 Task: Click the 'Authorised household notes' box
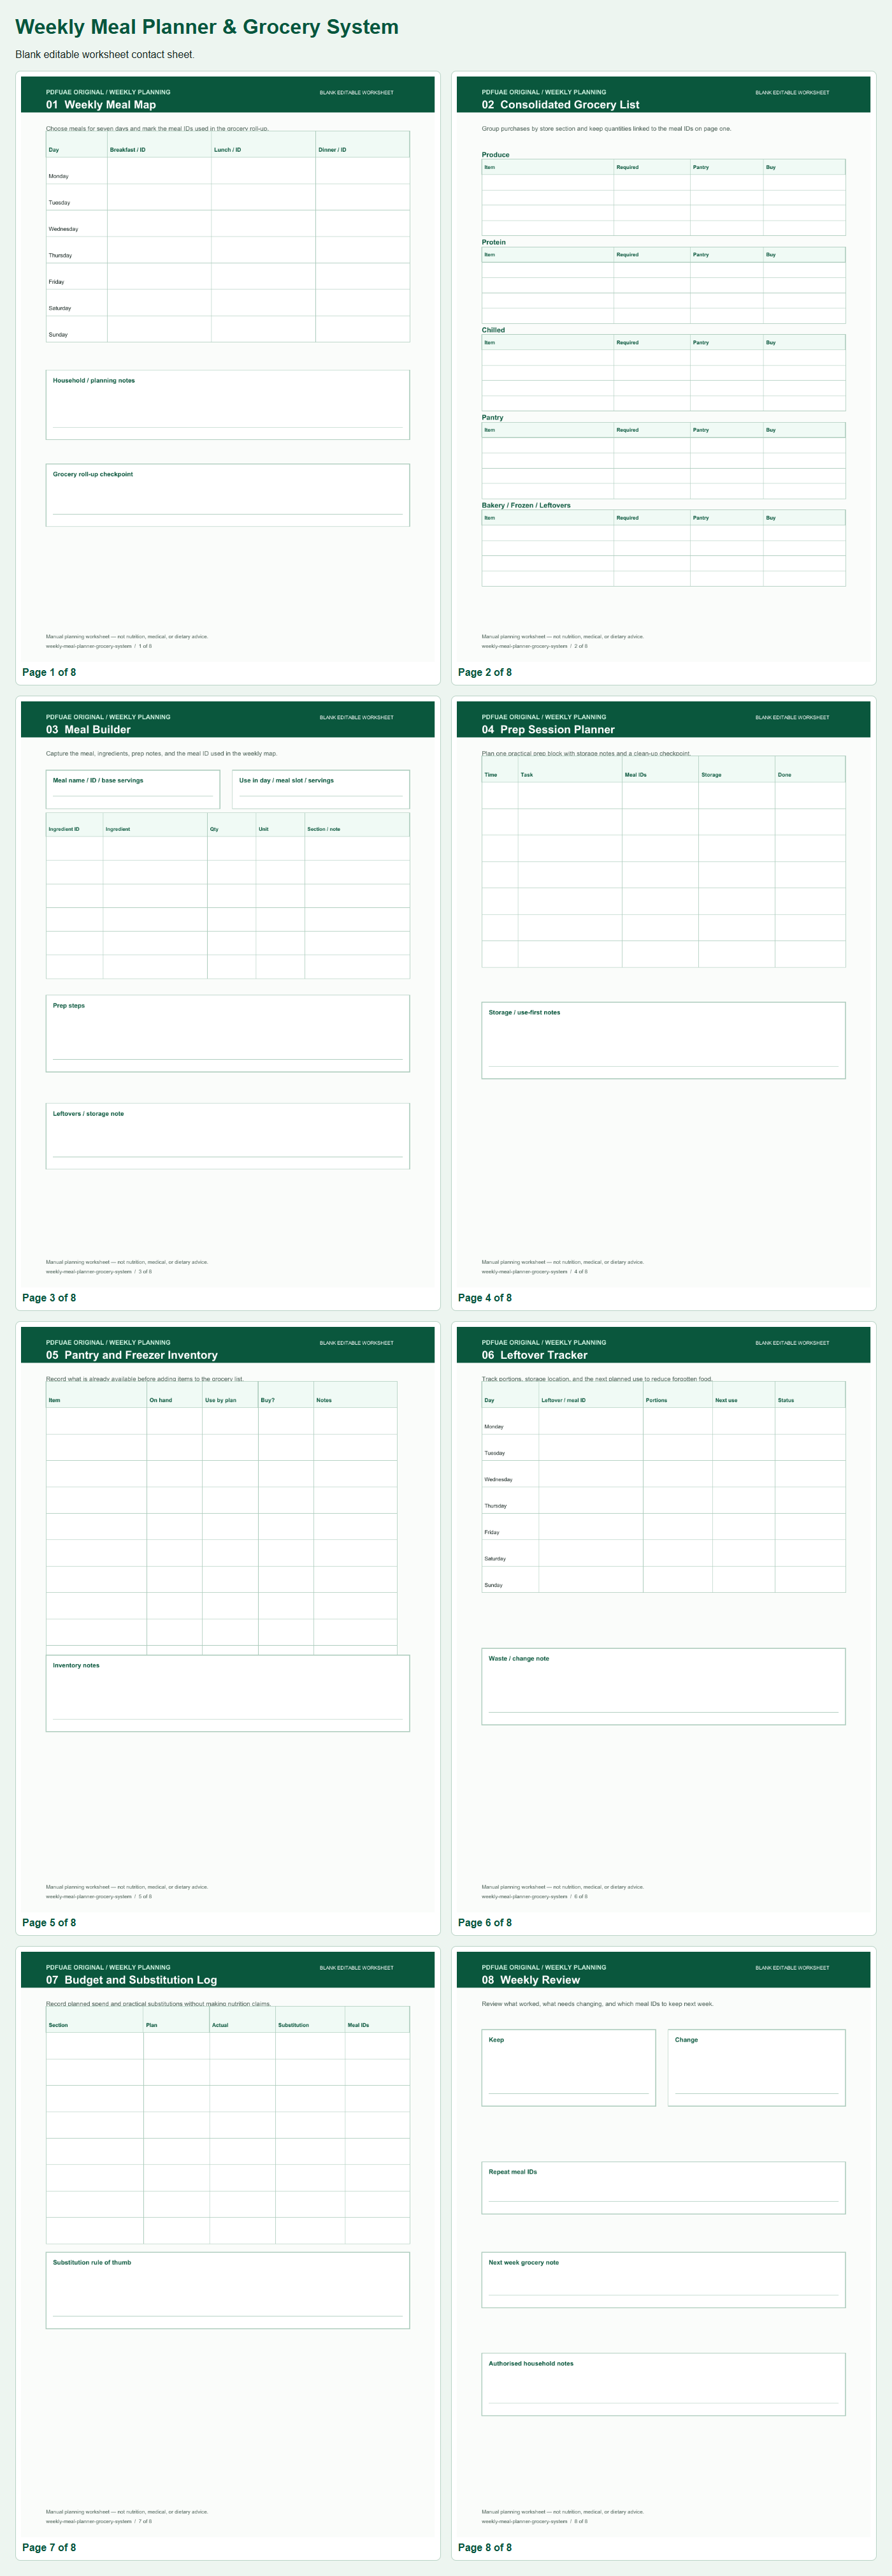click(x=663, y=2384)
